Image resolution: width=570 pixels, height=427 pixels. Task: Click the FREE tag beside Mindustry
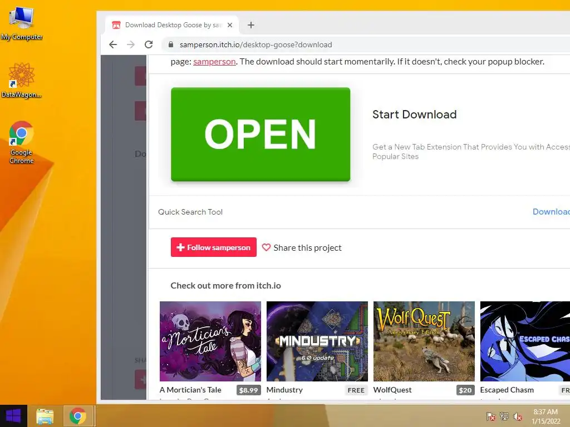(x=356, y=390)
